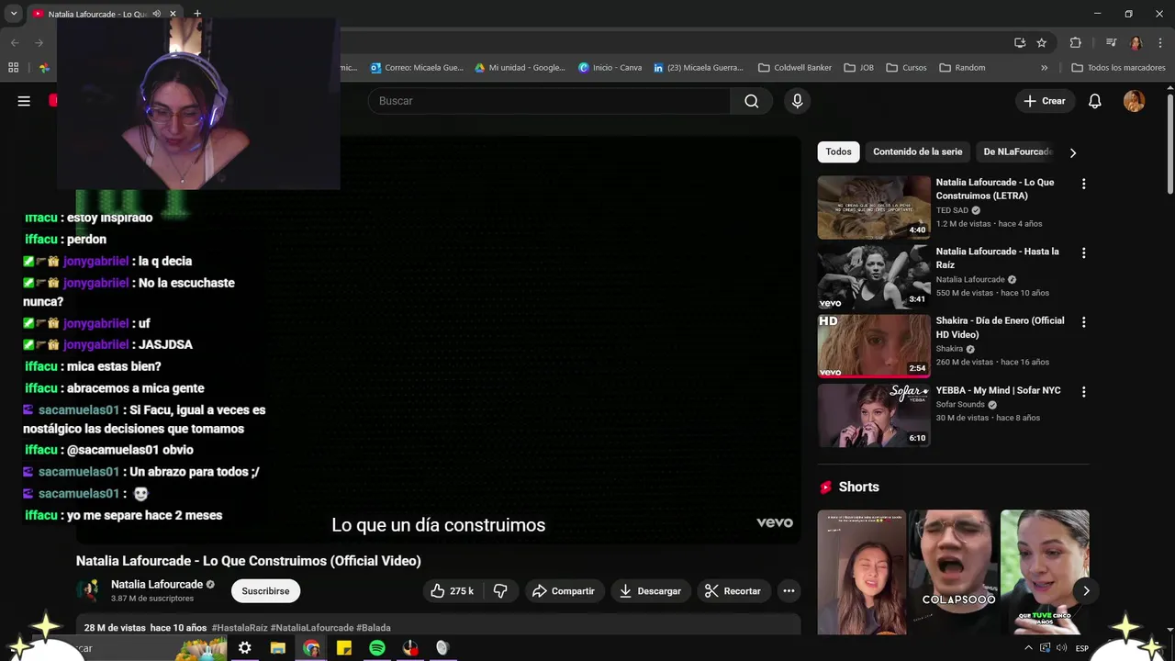Open Settings gear in the taskbar
1175x661 pixels.
click(245, 648)
